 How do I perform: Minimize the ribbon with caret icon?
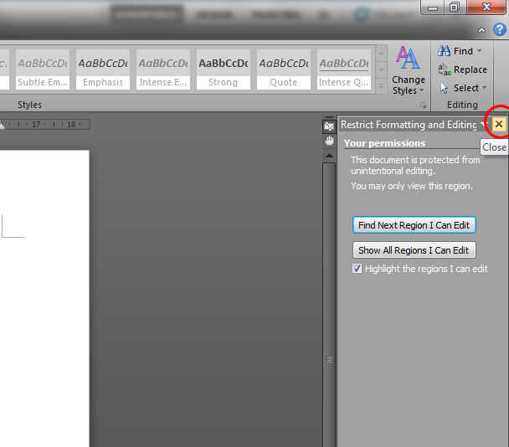pos(481,30)
